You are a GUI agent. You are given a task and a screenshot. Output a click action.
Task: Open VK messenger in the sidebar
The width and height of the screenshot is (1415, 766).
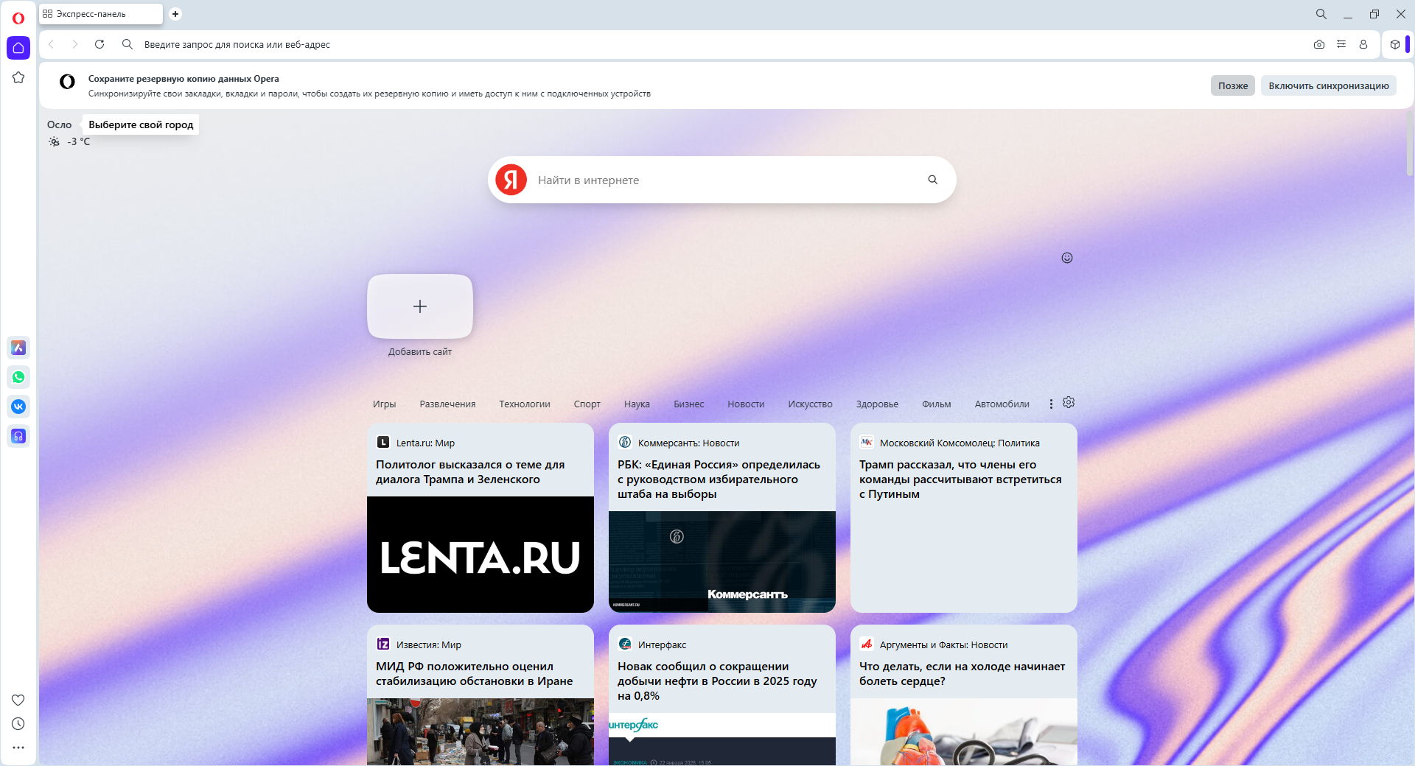[18, 407]
